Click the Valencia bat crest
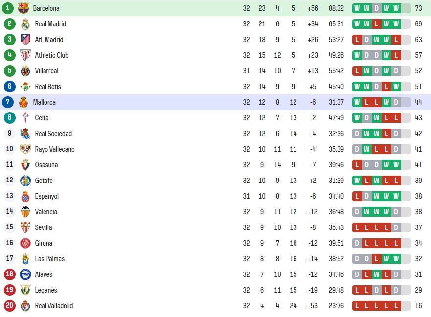 coord(25,212)
